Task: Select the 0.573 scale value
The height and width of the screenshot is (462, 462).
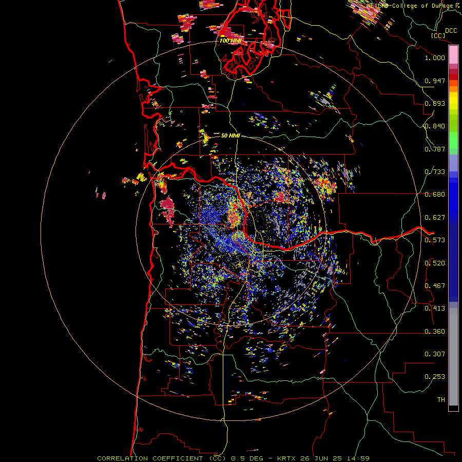Action: 435,240
